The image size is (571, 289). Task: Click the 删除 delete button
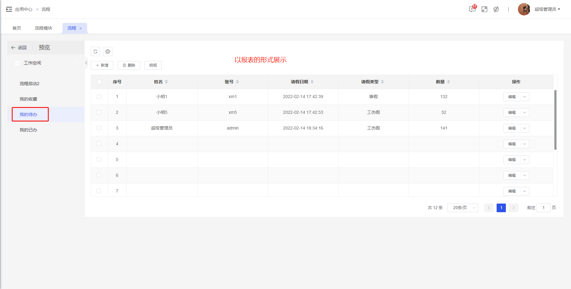[129, 65]
